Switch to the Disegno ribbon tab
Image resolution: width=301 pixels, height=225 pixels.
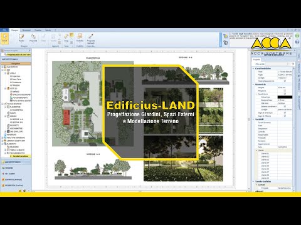15,30
